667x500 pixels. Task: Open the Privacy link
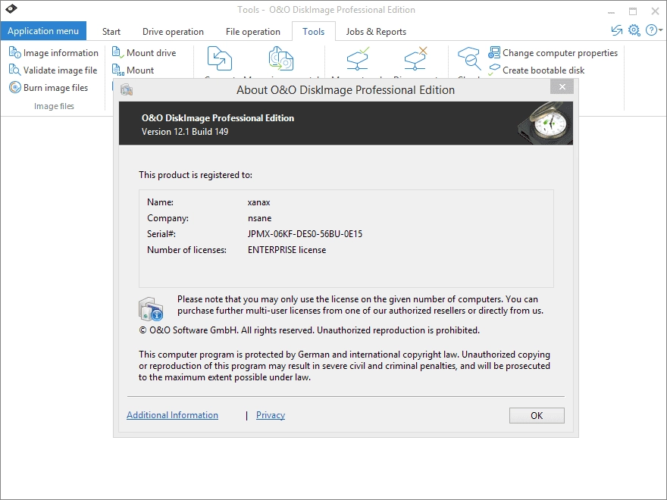point(271,415)
